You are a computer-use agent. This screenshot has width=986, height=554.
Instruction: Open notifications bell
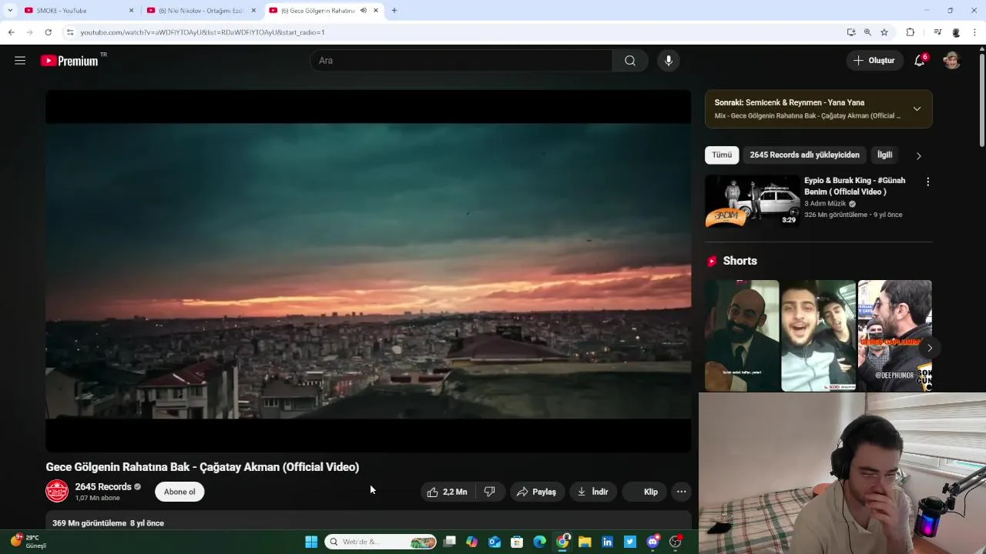919,61
